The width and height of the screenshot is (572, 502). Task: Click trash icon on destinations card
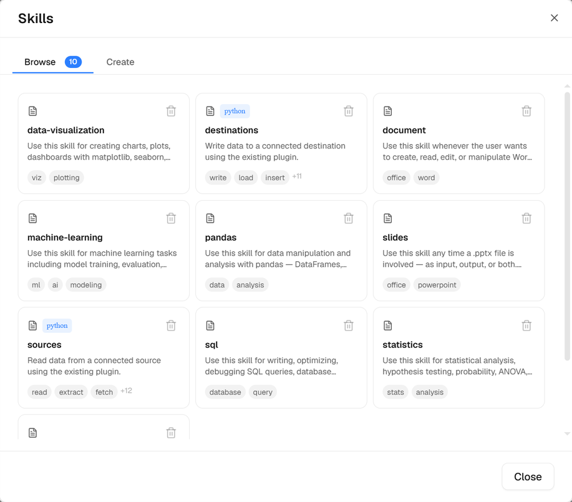pos(349,111)
